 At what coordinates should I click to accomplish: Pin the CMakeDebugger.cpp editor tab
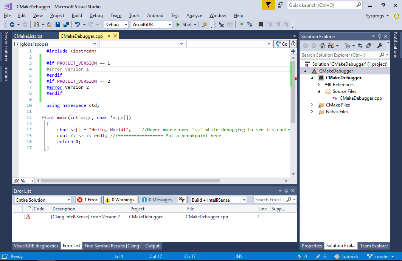pyautogui.click(x=109, y=36)
